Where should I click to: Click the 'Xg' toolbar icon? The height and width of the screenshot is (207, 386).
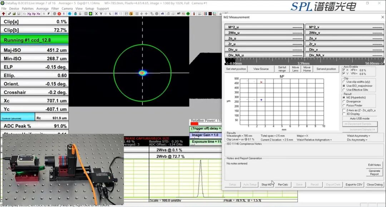[x=29, y=14]
